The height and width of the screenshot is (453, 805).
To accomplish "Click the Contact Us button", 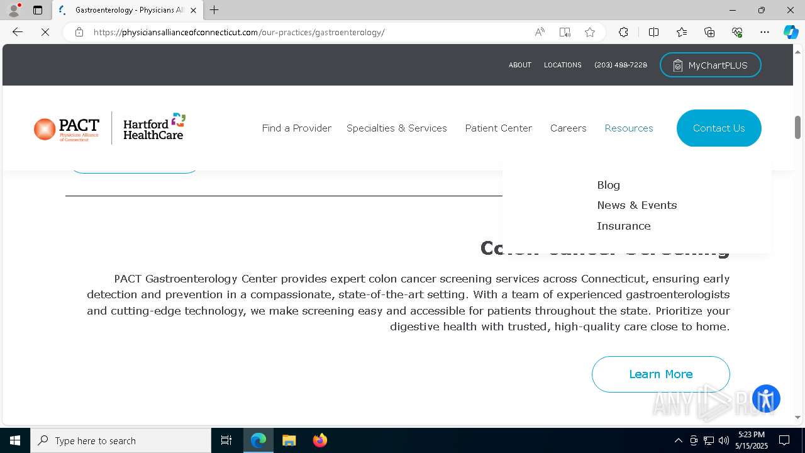I will pyautogui.click(x=719, y=128).
